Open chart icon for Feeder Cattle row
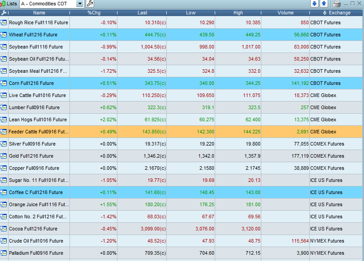This screenshot has height=261, width=364. [4, 132]
